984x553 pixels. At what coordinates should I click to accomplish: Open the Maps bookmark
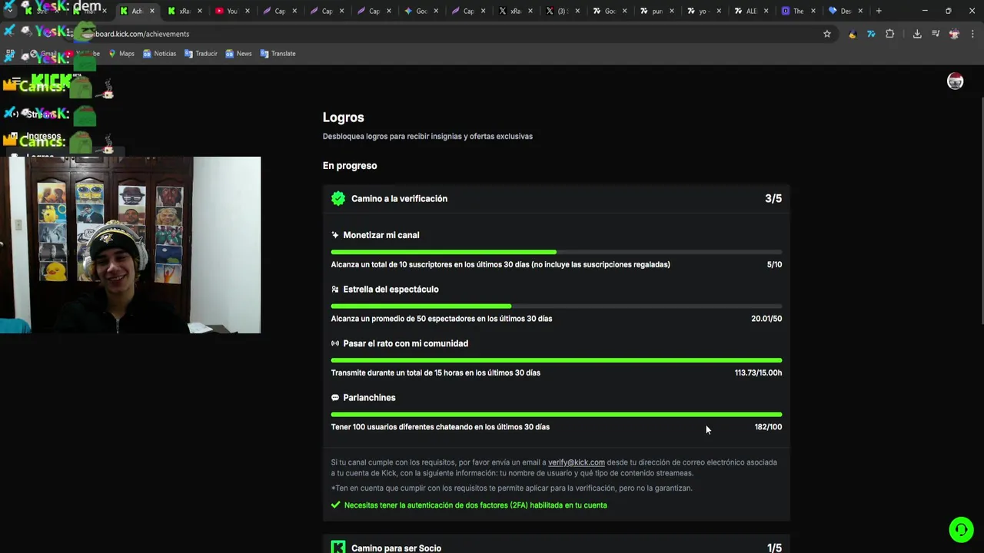click(121, 54)
